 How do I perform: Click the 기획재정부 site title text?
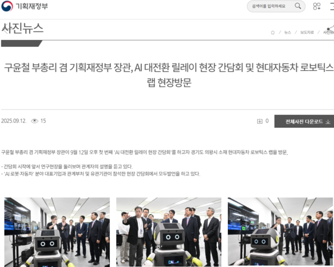32,6
